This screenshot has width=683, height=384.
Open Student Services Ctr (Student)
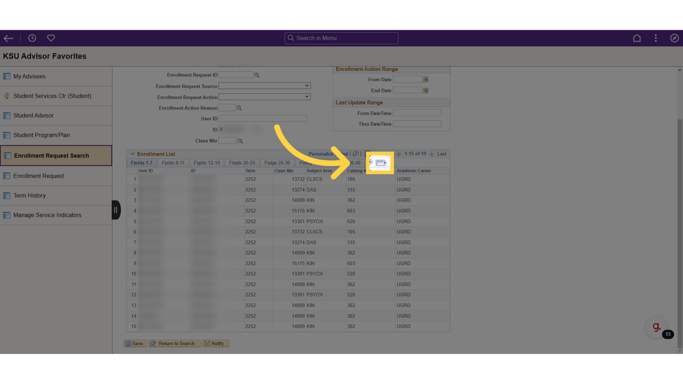coord(56,96)
